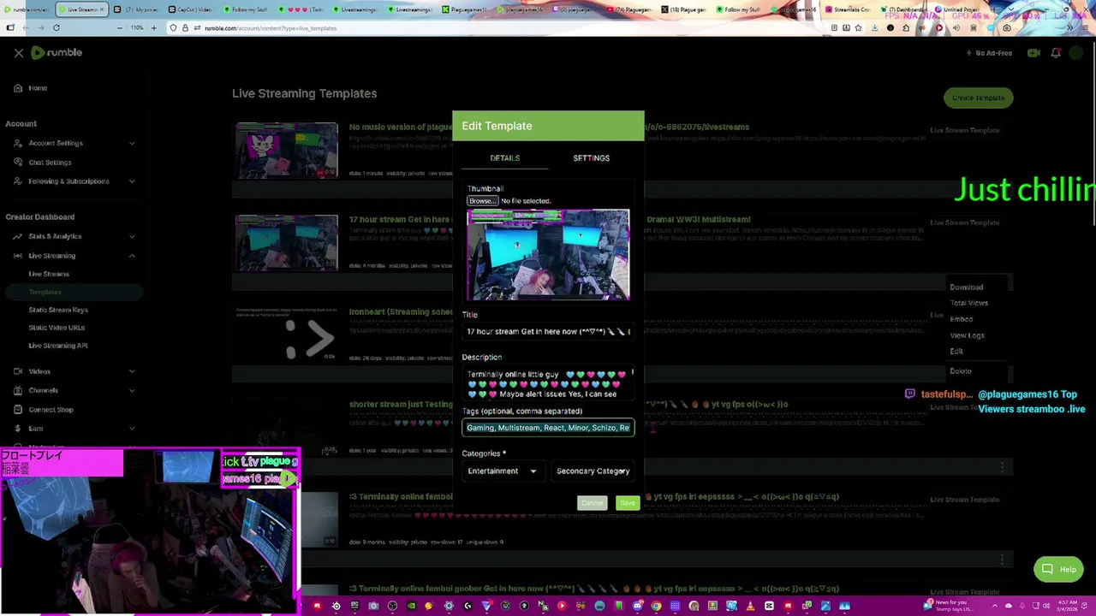Save the edited template
The height and width of the screenshot is (616, 1096).
click(628, 503)
